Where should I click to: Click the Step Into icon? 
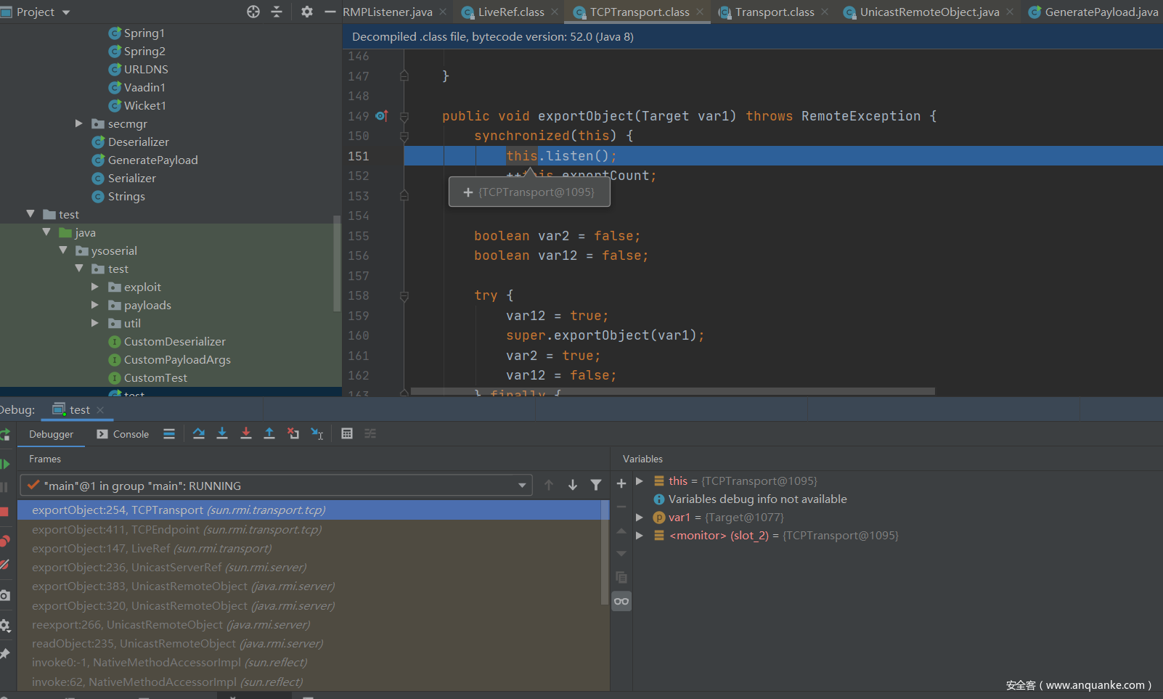click(222, 433)
